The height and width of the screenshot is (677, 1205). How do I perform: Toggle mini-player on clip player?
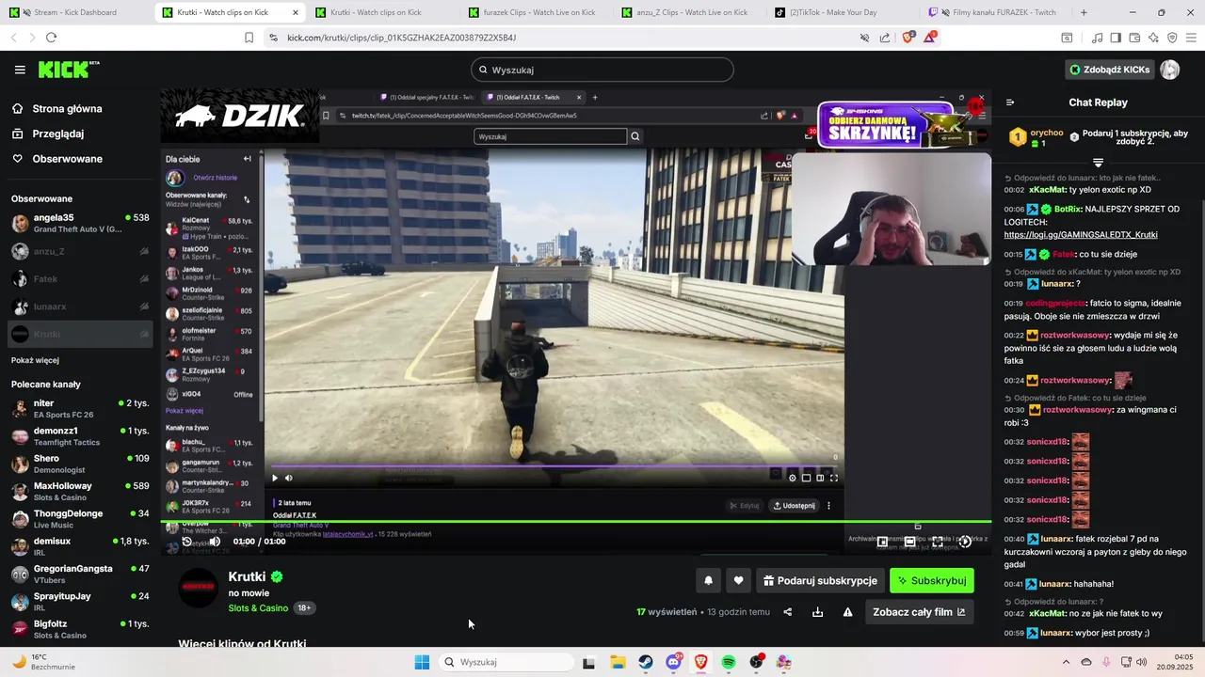882,542
